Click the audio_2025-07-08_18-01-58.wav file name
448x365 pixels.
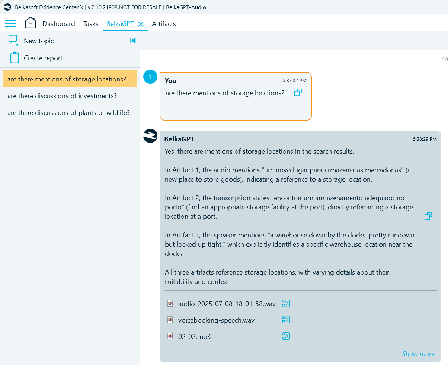(x=227, y=304)
